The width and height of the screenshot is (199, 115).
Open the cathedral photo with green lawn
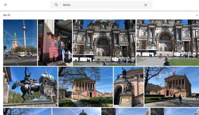tap(167, 43)
